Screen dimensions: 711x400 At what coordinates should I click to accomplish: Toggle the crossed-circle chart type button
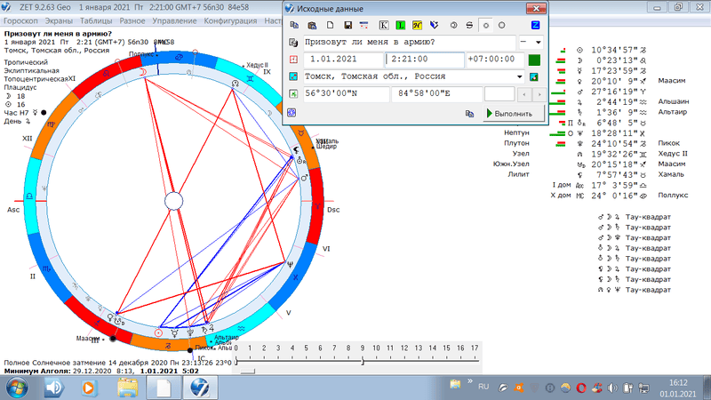[469, 24]
